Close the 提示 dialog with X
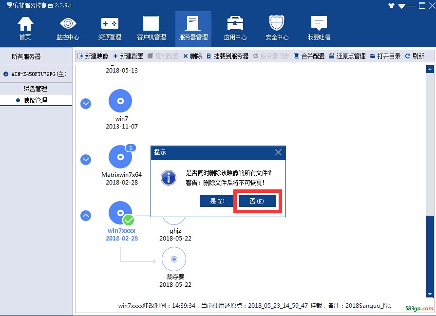 [x=278, y=152]
